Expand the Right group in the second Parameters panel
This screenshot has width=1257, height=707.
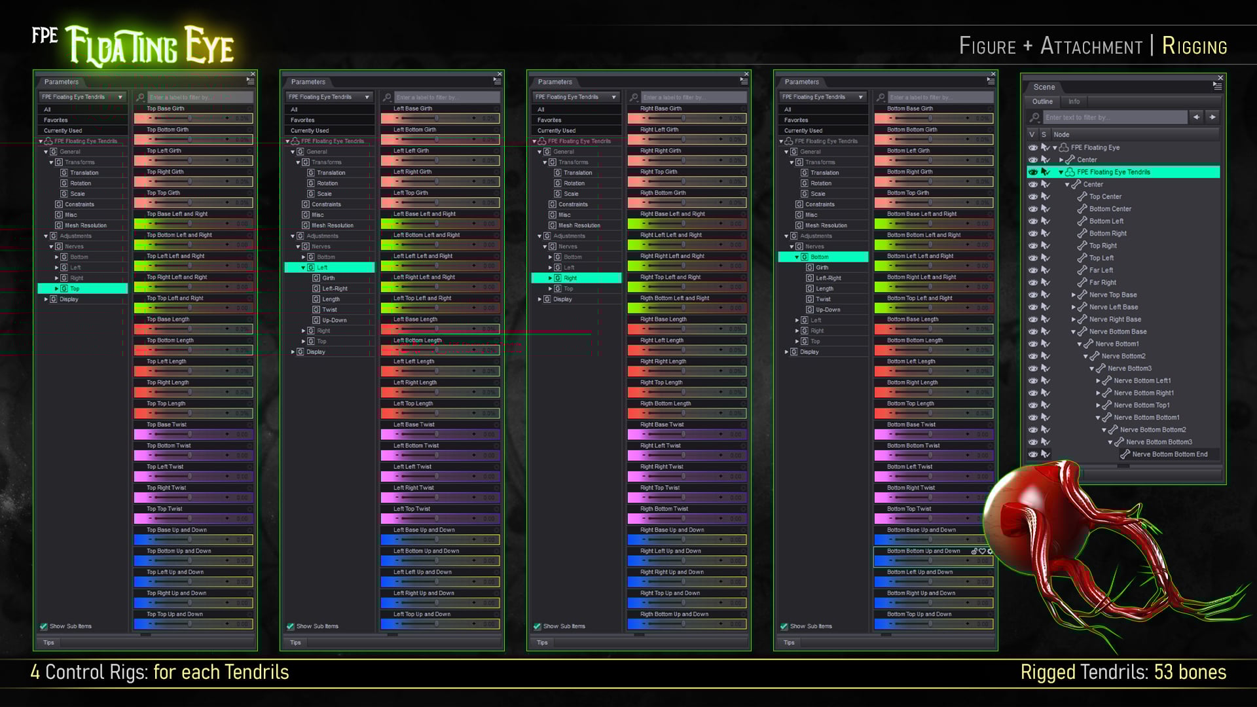pos(303,331)
